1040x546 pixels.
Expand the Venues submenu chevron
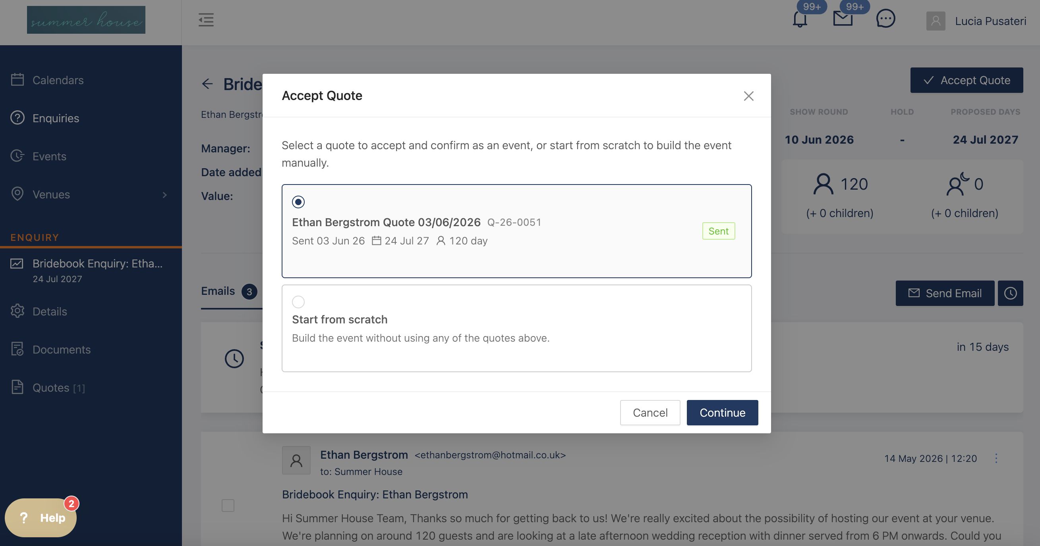click(164, 195)
